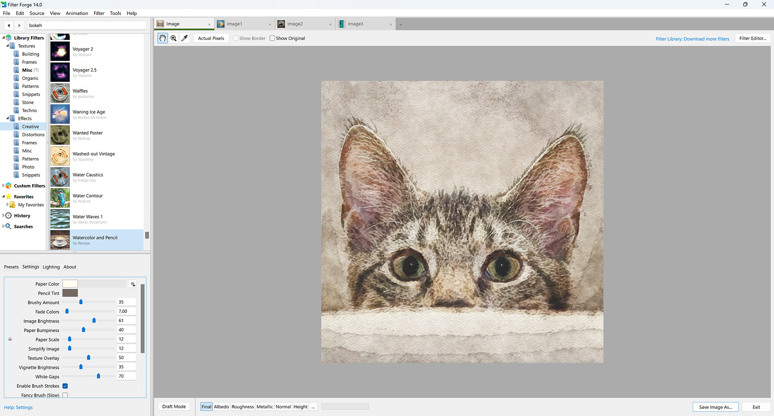Switch render output to Albedo

(x=221, y=407)
